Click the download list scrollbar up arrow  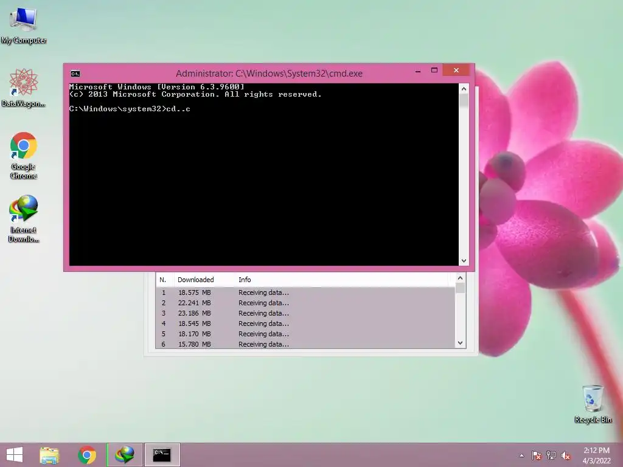[460, 278]
